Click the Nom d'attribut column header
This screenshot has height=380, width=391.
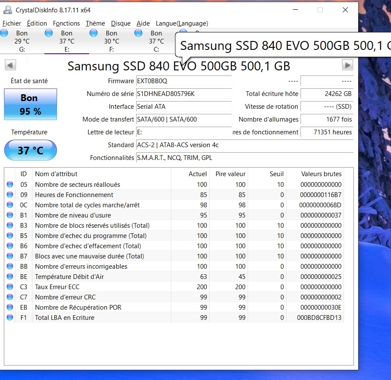coord(102,174)
